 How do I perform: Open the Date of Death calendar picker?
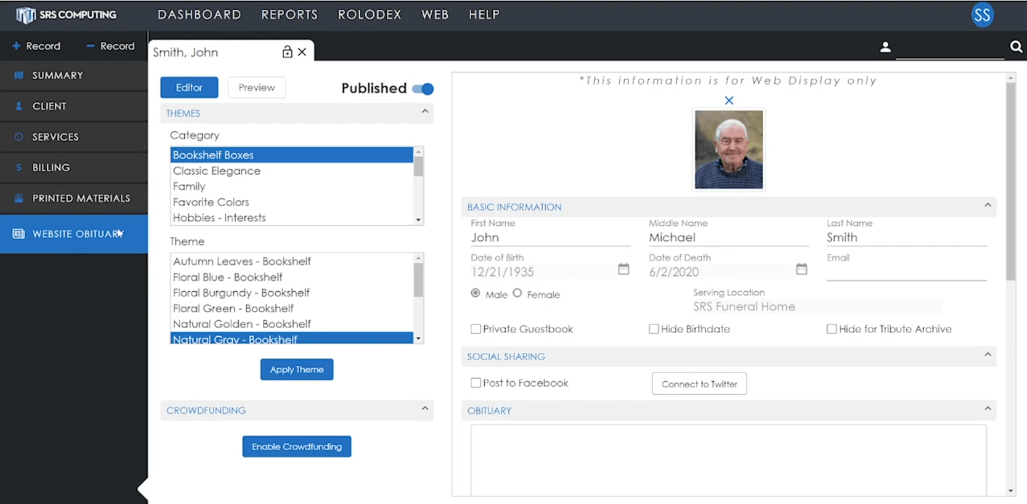coord(801,269)
